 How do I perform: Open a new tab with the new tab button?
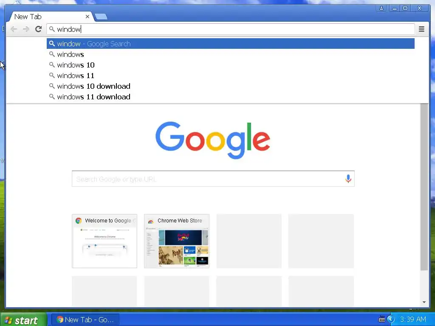[101, 17]
